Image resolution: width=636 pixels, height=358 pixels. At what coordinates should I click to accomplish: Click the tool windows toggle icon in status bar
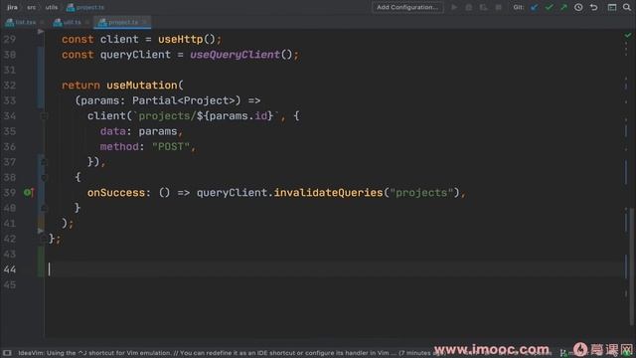7,353
